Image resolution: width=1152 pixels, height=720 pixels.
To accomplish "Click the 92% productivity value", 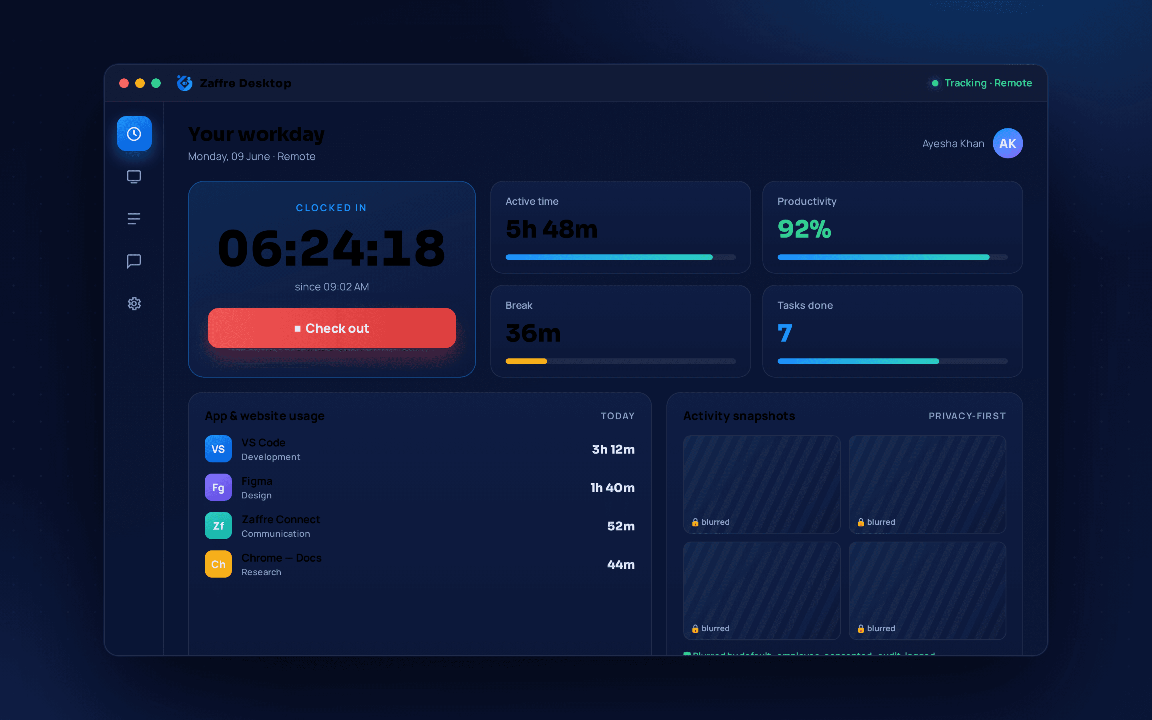I will tap(804, 229).
